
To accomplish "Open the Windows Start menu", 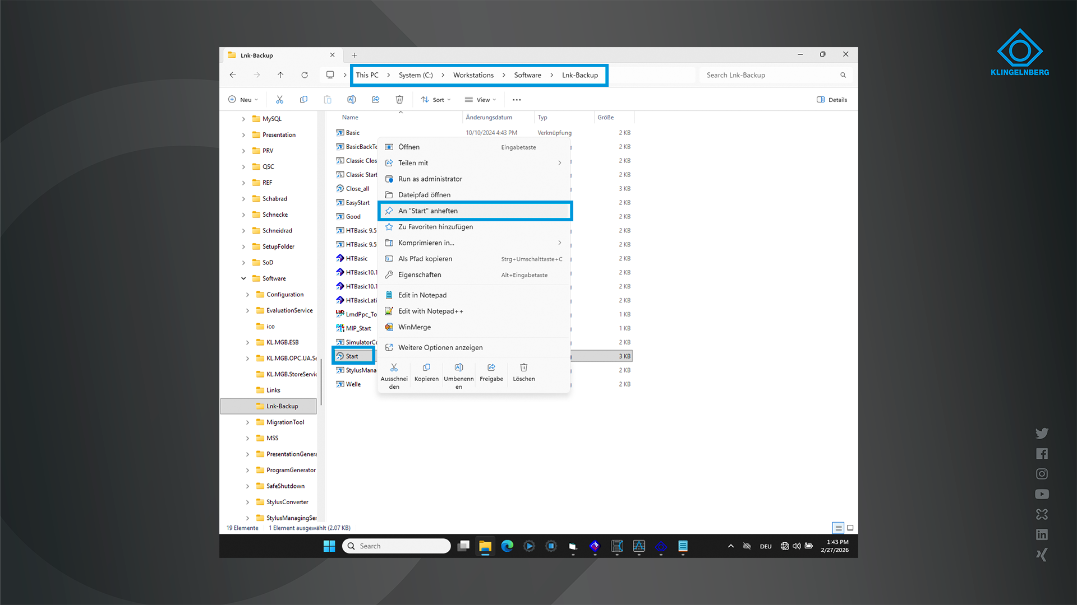I will [x=329, y=546].
